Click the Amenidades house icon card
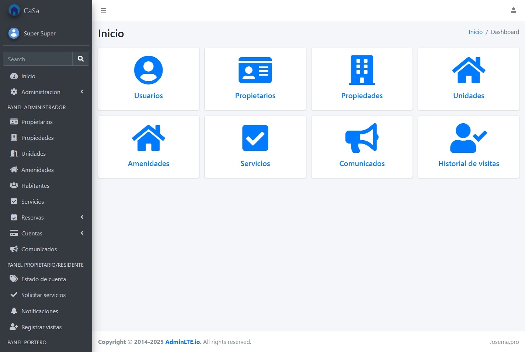 coord(148,146)
